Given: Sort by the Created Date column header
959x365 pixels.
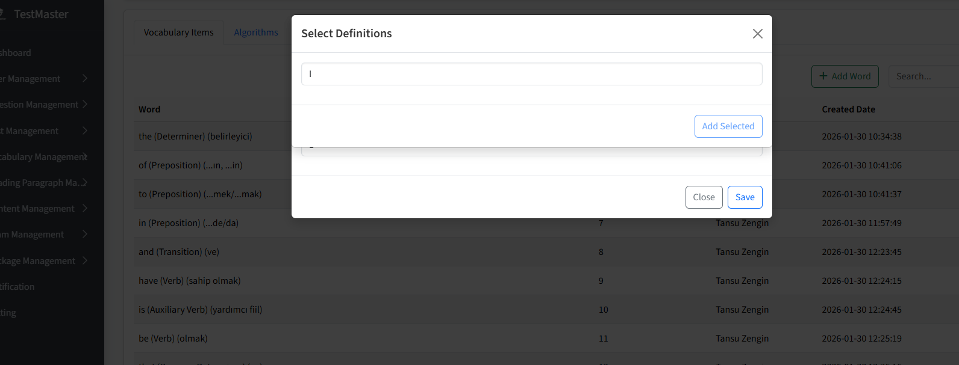Looking at the screenshot, I should (x=848, y=109).
